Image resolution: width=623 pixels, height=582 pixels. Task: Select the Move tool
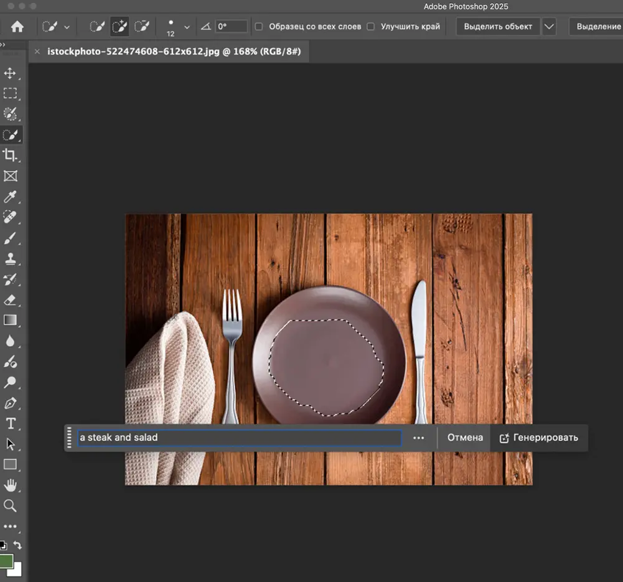pyautogui.click(x=10, y=73)
